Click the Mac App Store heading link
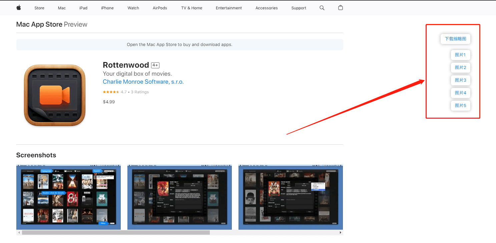496x243 pixels. 39,24
